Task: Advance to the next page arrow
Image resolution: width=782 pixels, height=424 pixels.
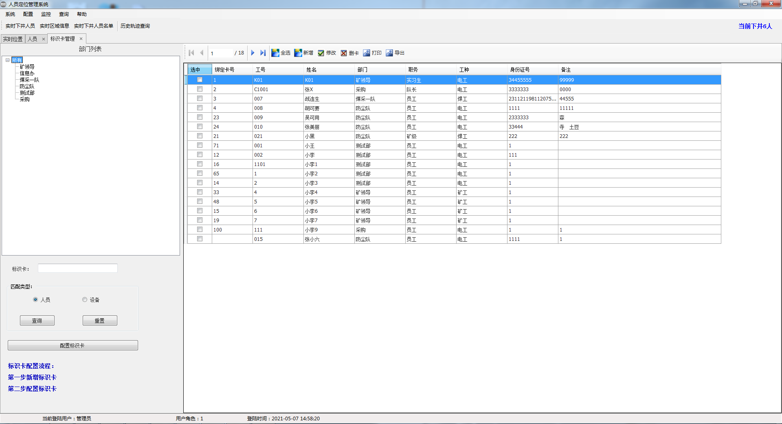Action: [253, 53]
